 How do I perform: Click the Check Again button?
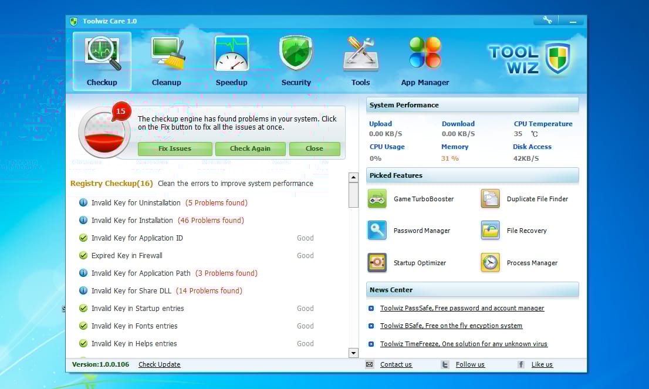click(250, 148)
